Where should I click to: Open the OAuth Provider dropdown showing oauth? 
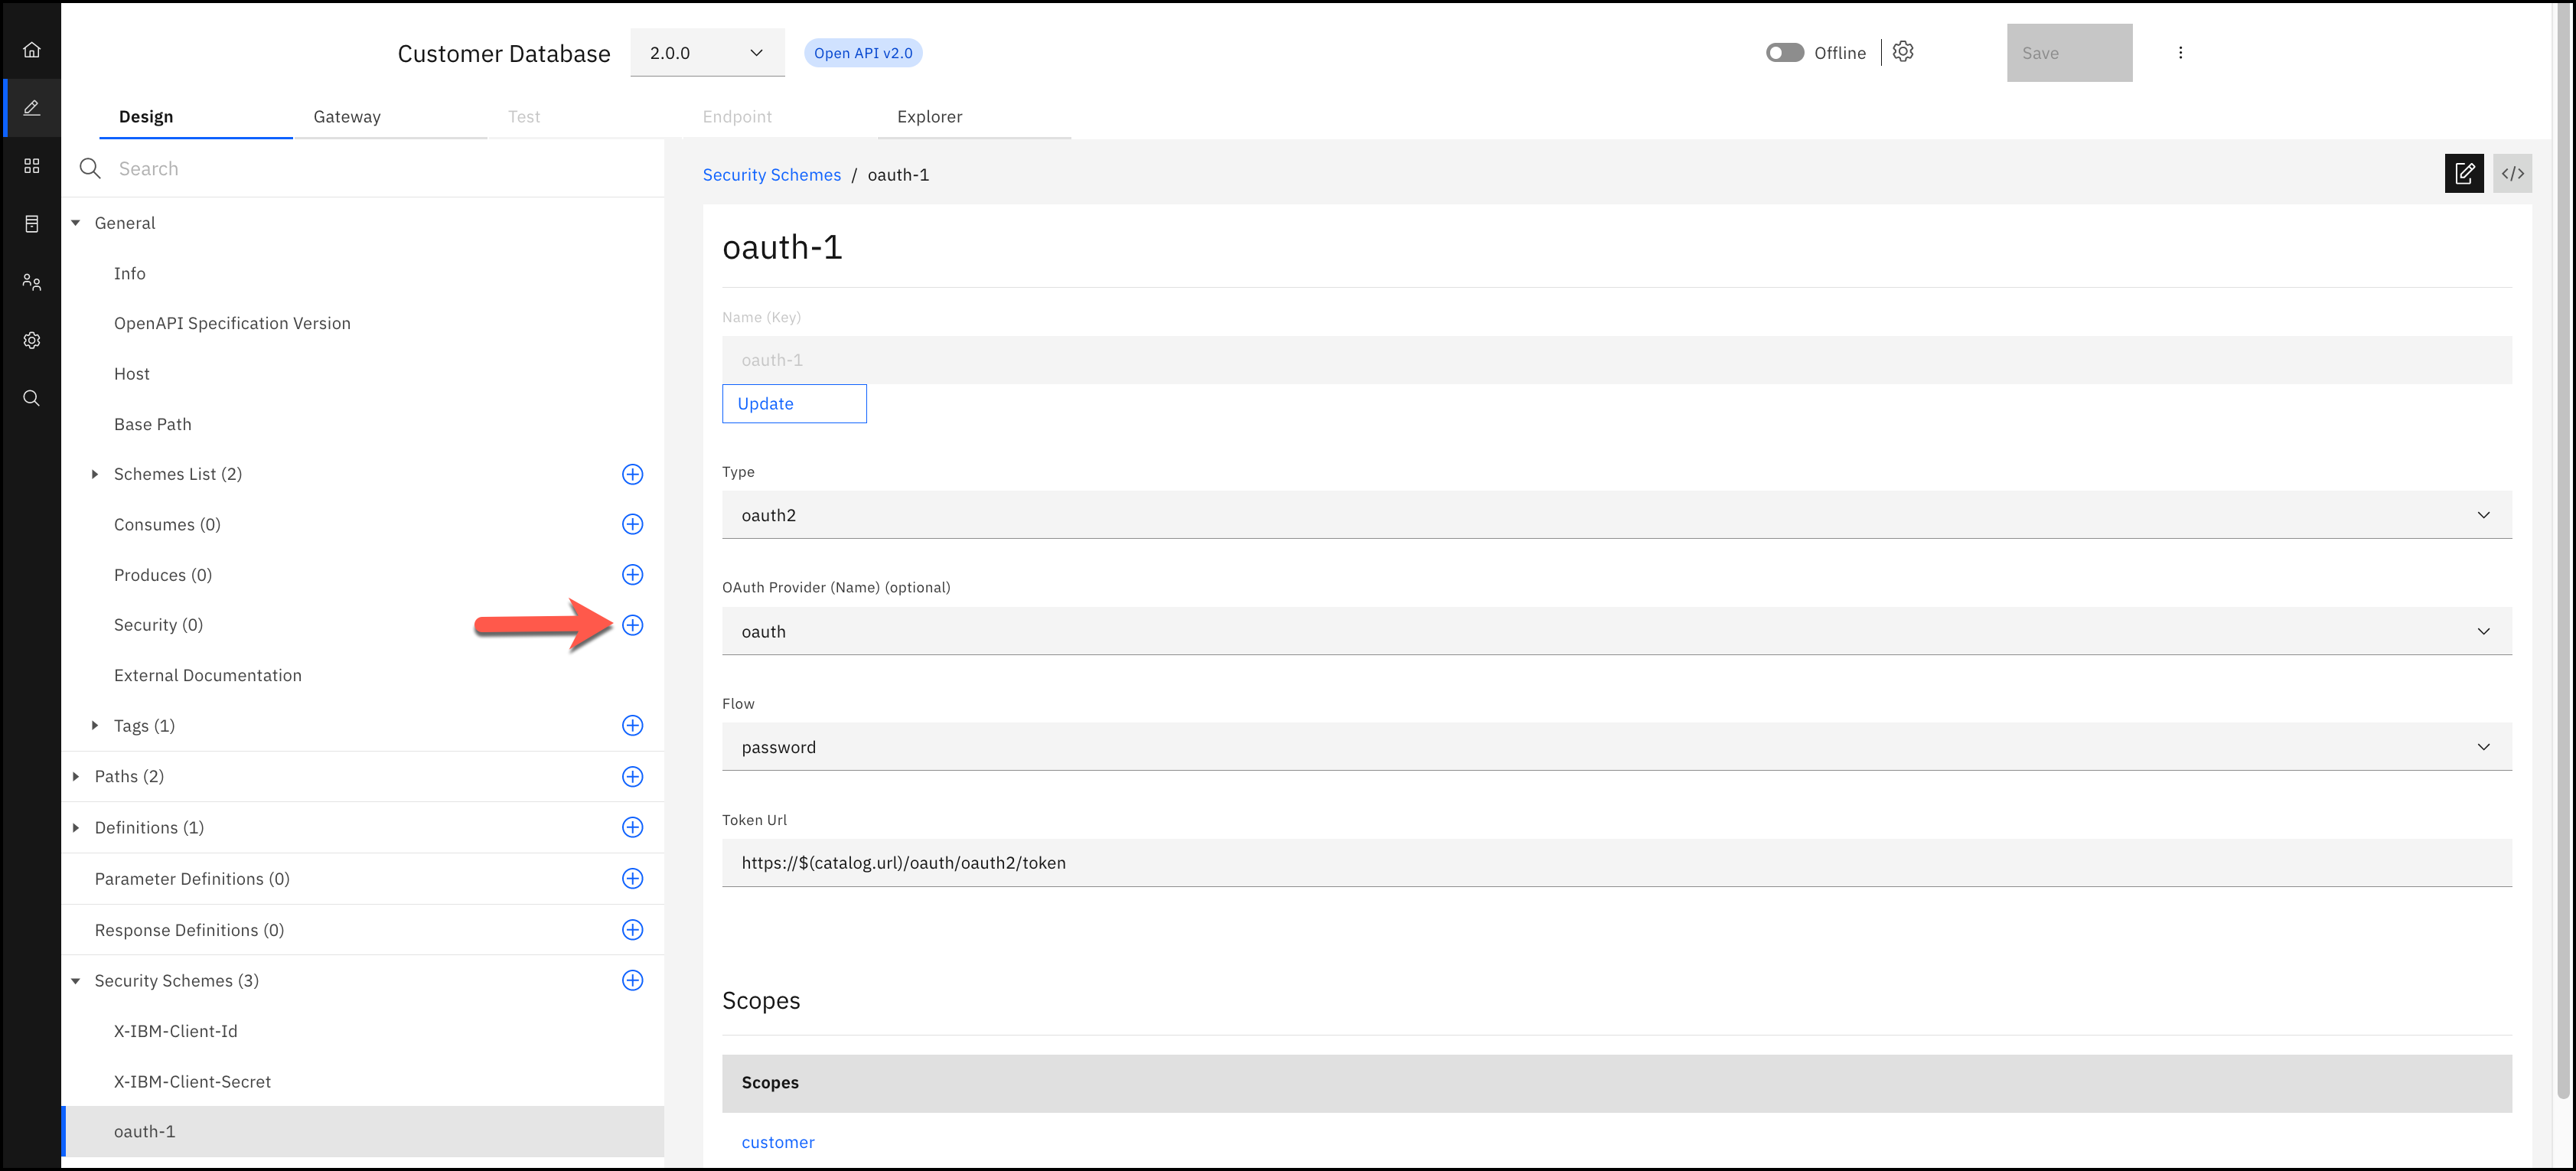pyautogui.click(x=1616, y=631)
